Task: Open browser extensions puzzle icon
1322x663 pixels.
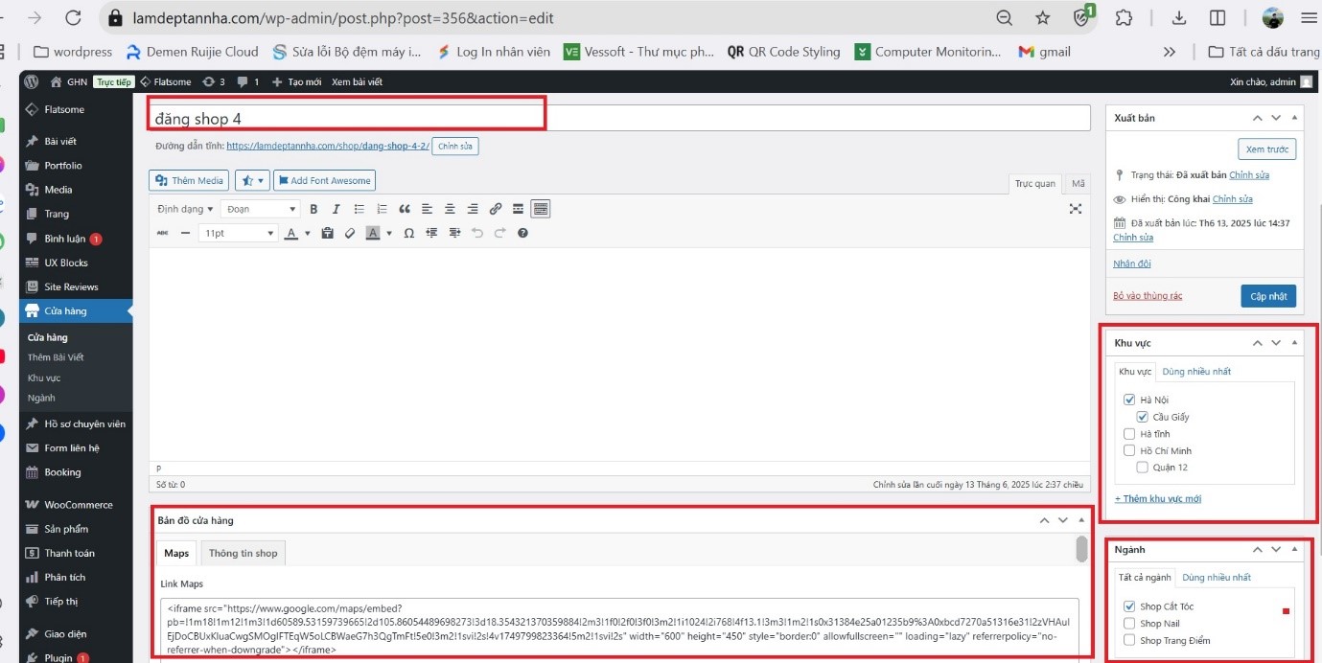Action: [x=1125, y=18]
